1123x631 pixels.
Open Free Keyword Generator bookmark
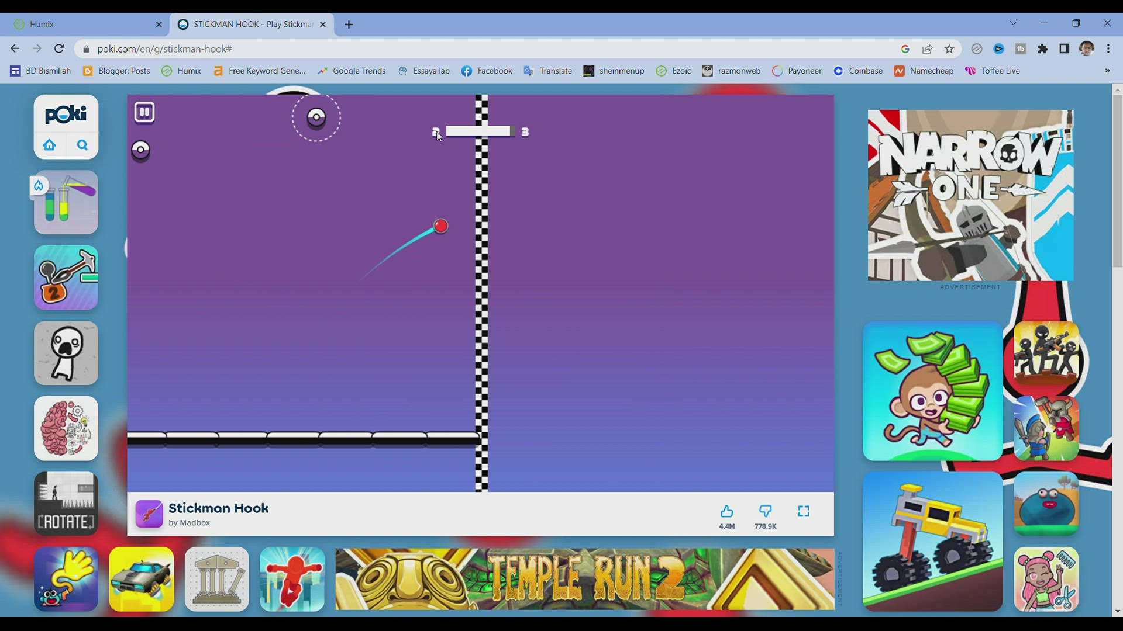(259, 71)
